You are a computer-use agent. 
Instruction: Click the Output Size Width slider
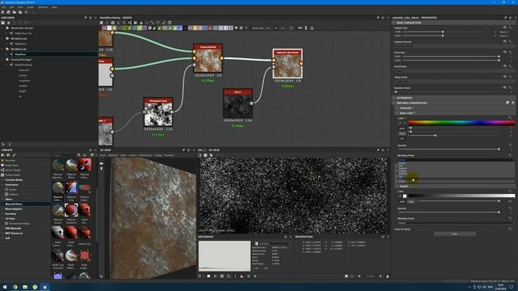[x=443, y=32]
